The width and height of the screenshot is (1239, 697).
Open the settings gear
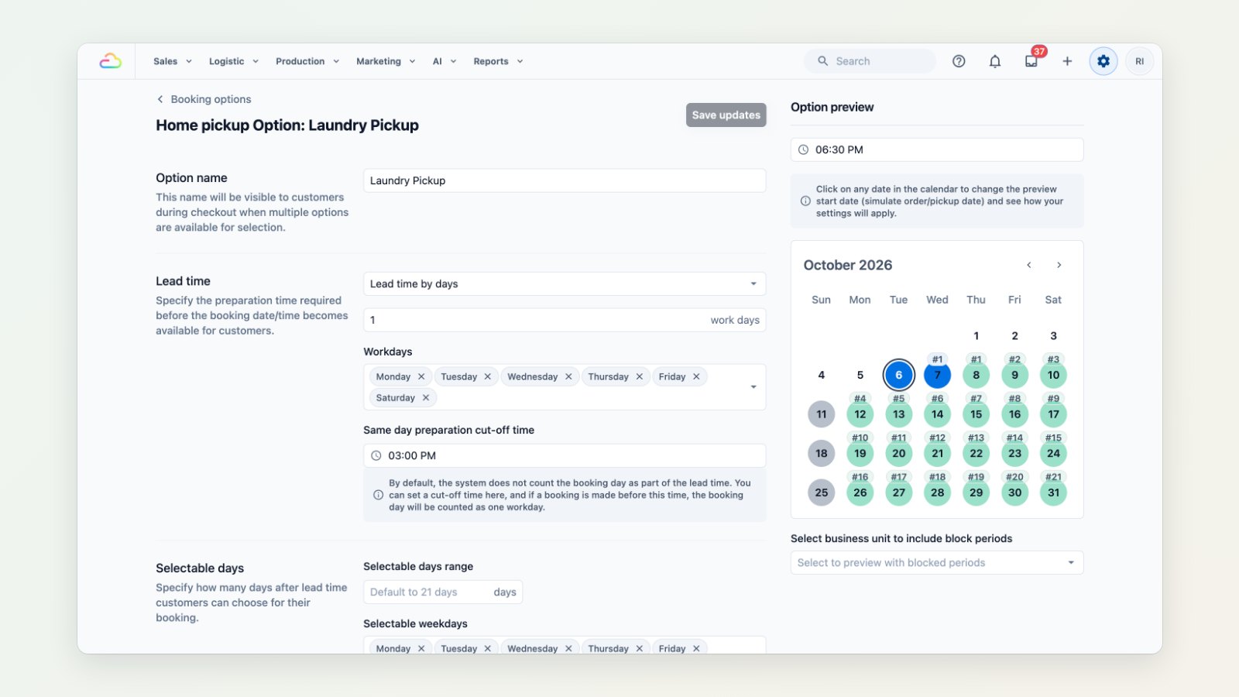click(1103, 61)
